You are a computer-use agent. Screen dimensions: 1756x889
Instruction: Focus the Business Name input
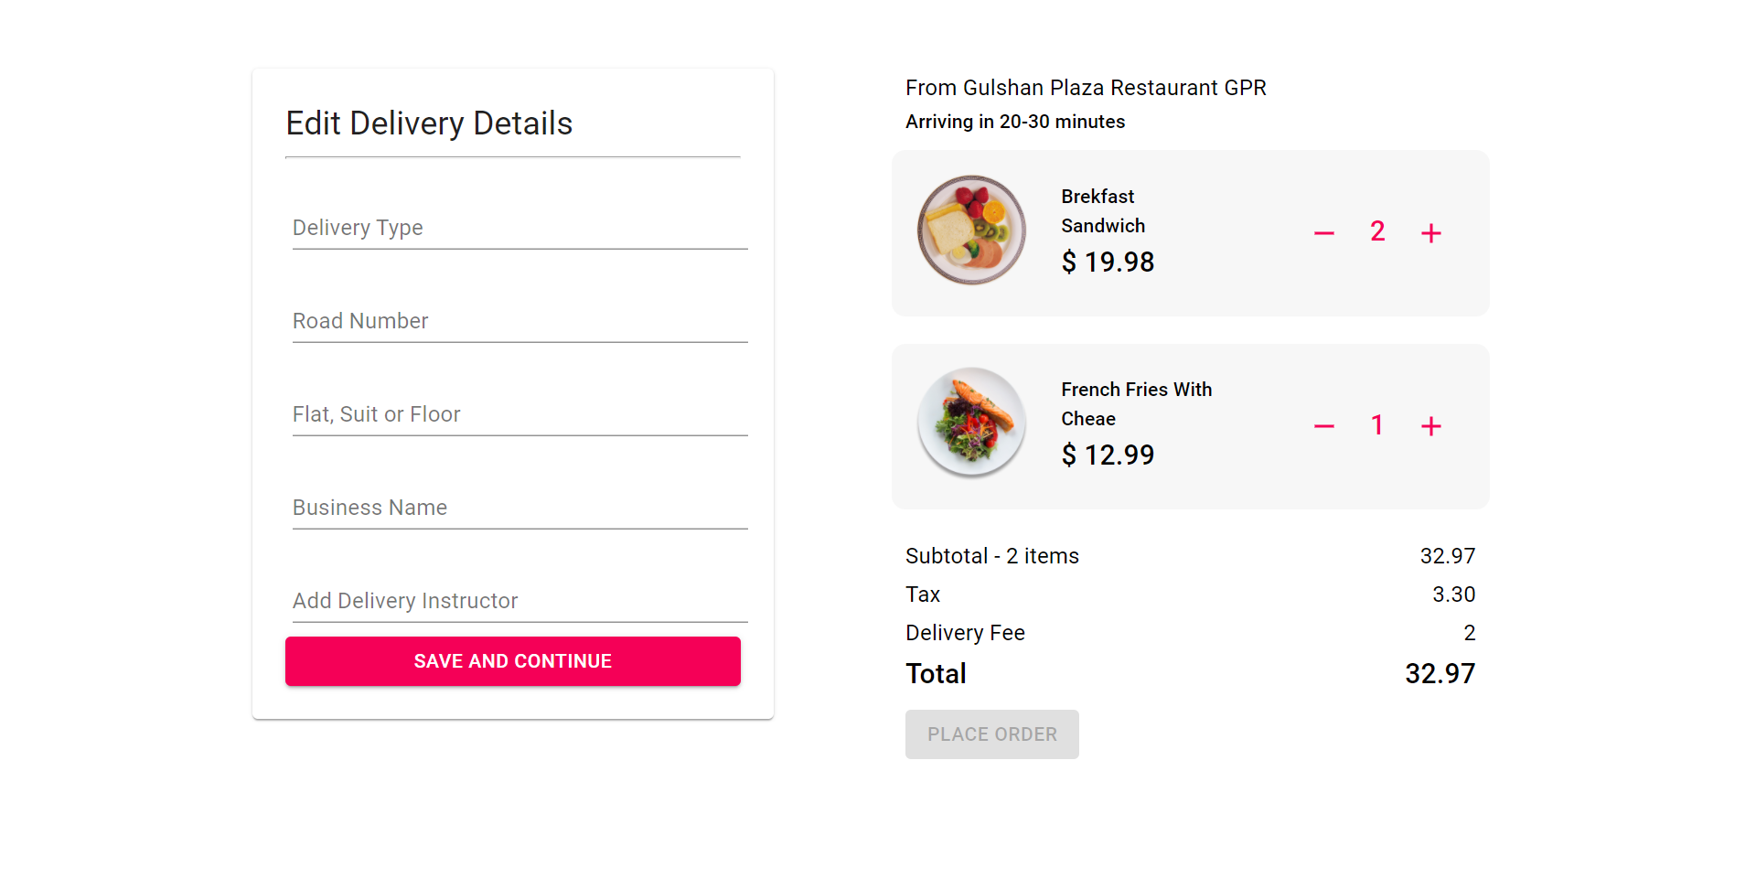coord(519,508)
